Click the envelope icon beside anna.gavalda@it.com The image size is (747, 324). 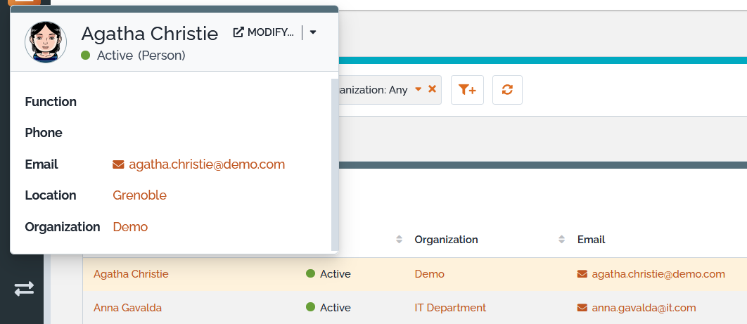click(x=582, y=308)
